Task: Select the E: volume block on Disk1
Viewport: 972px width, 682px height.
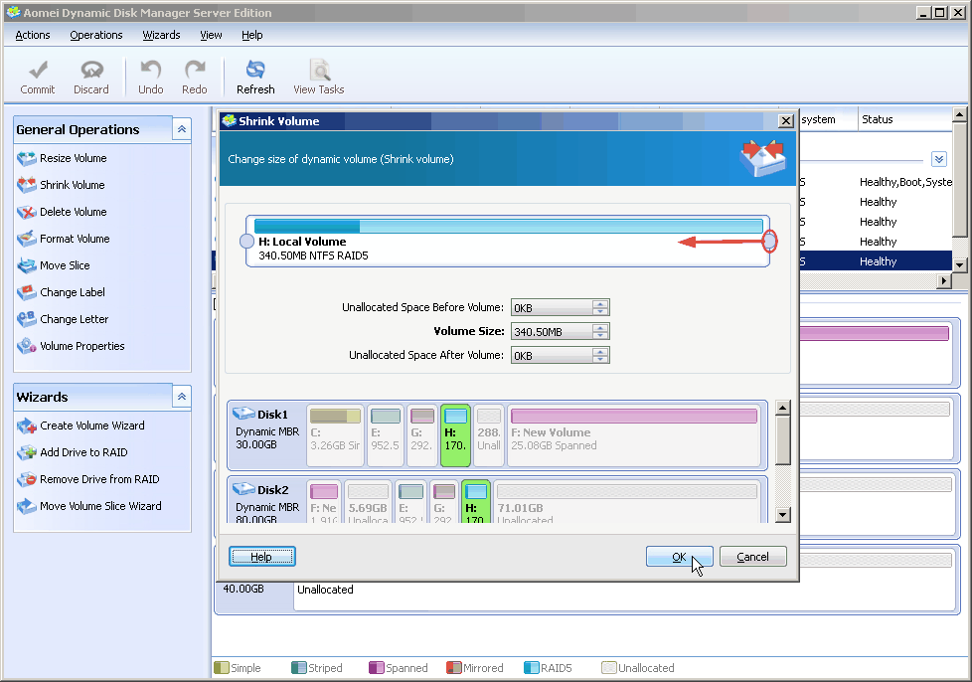Action: [385, 435]
